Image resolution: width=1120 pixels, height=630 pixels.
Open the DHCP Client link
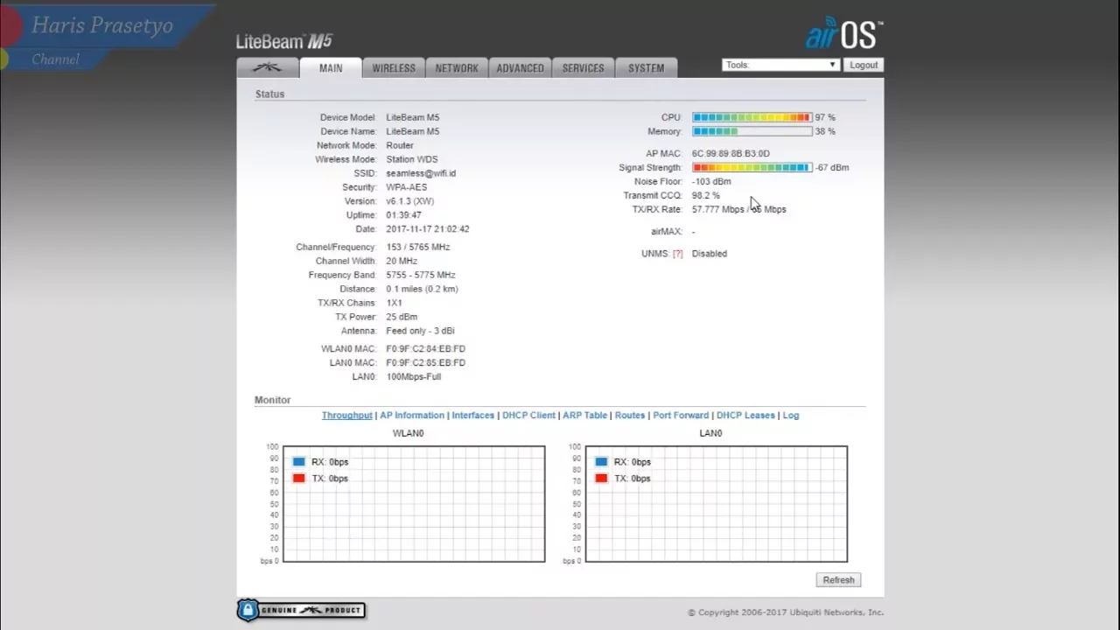528,415
